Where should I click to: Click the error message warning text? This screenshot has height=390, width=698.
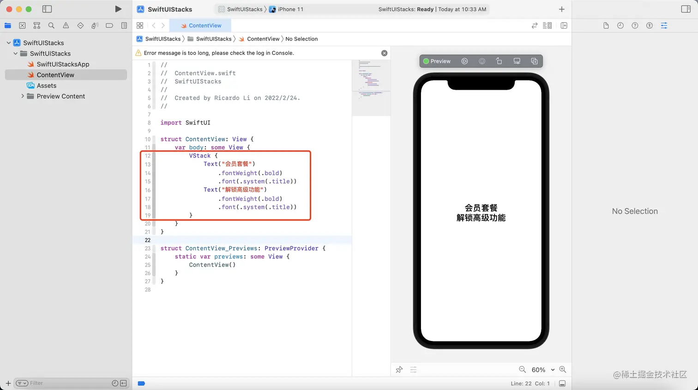coord(219,53)
